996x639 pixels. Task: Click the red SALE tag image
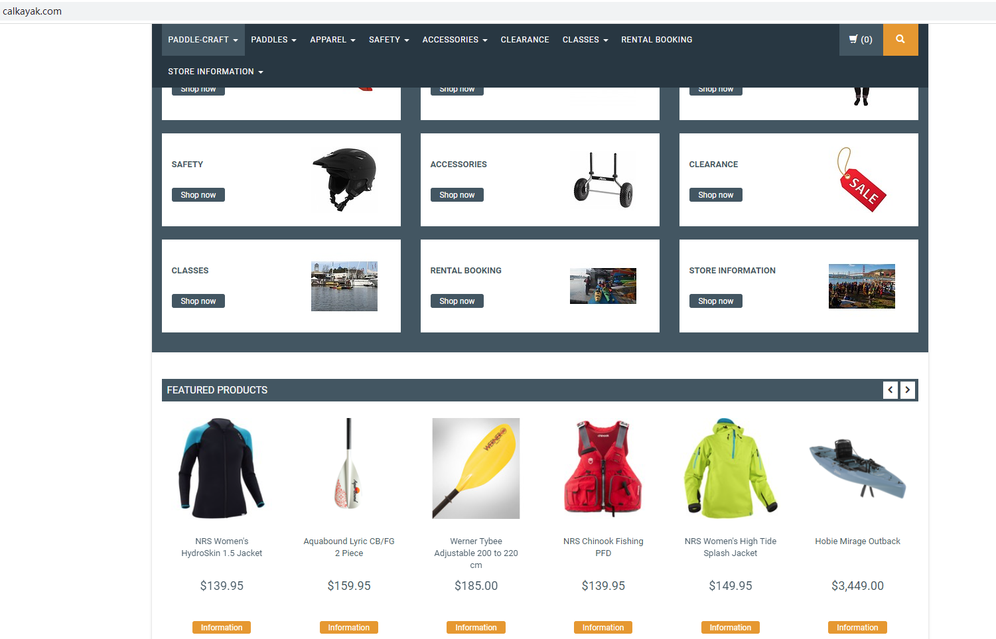(861, 180)
